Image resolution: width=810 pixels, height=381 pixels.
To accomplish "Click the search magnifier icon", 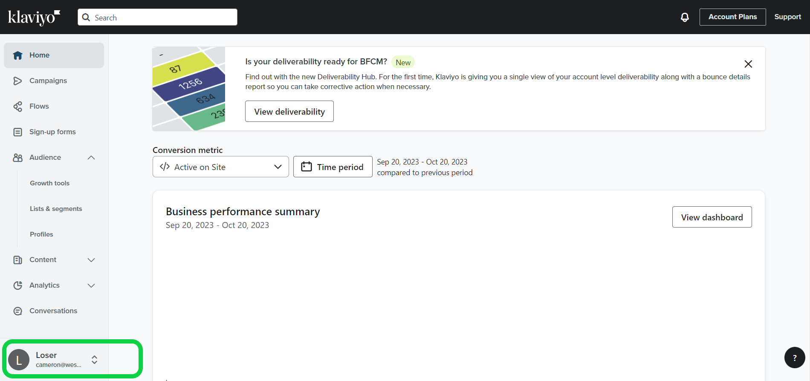I will pyautogui.click(x=86, y=17).
